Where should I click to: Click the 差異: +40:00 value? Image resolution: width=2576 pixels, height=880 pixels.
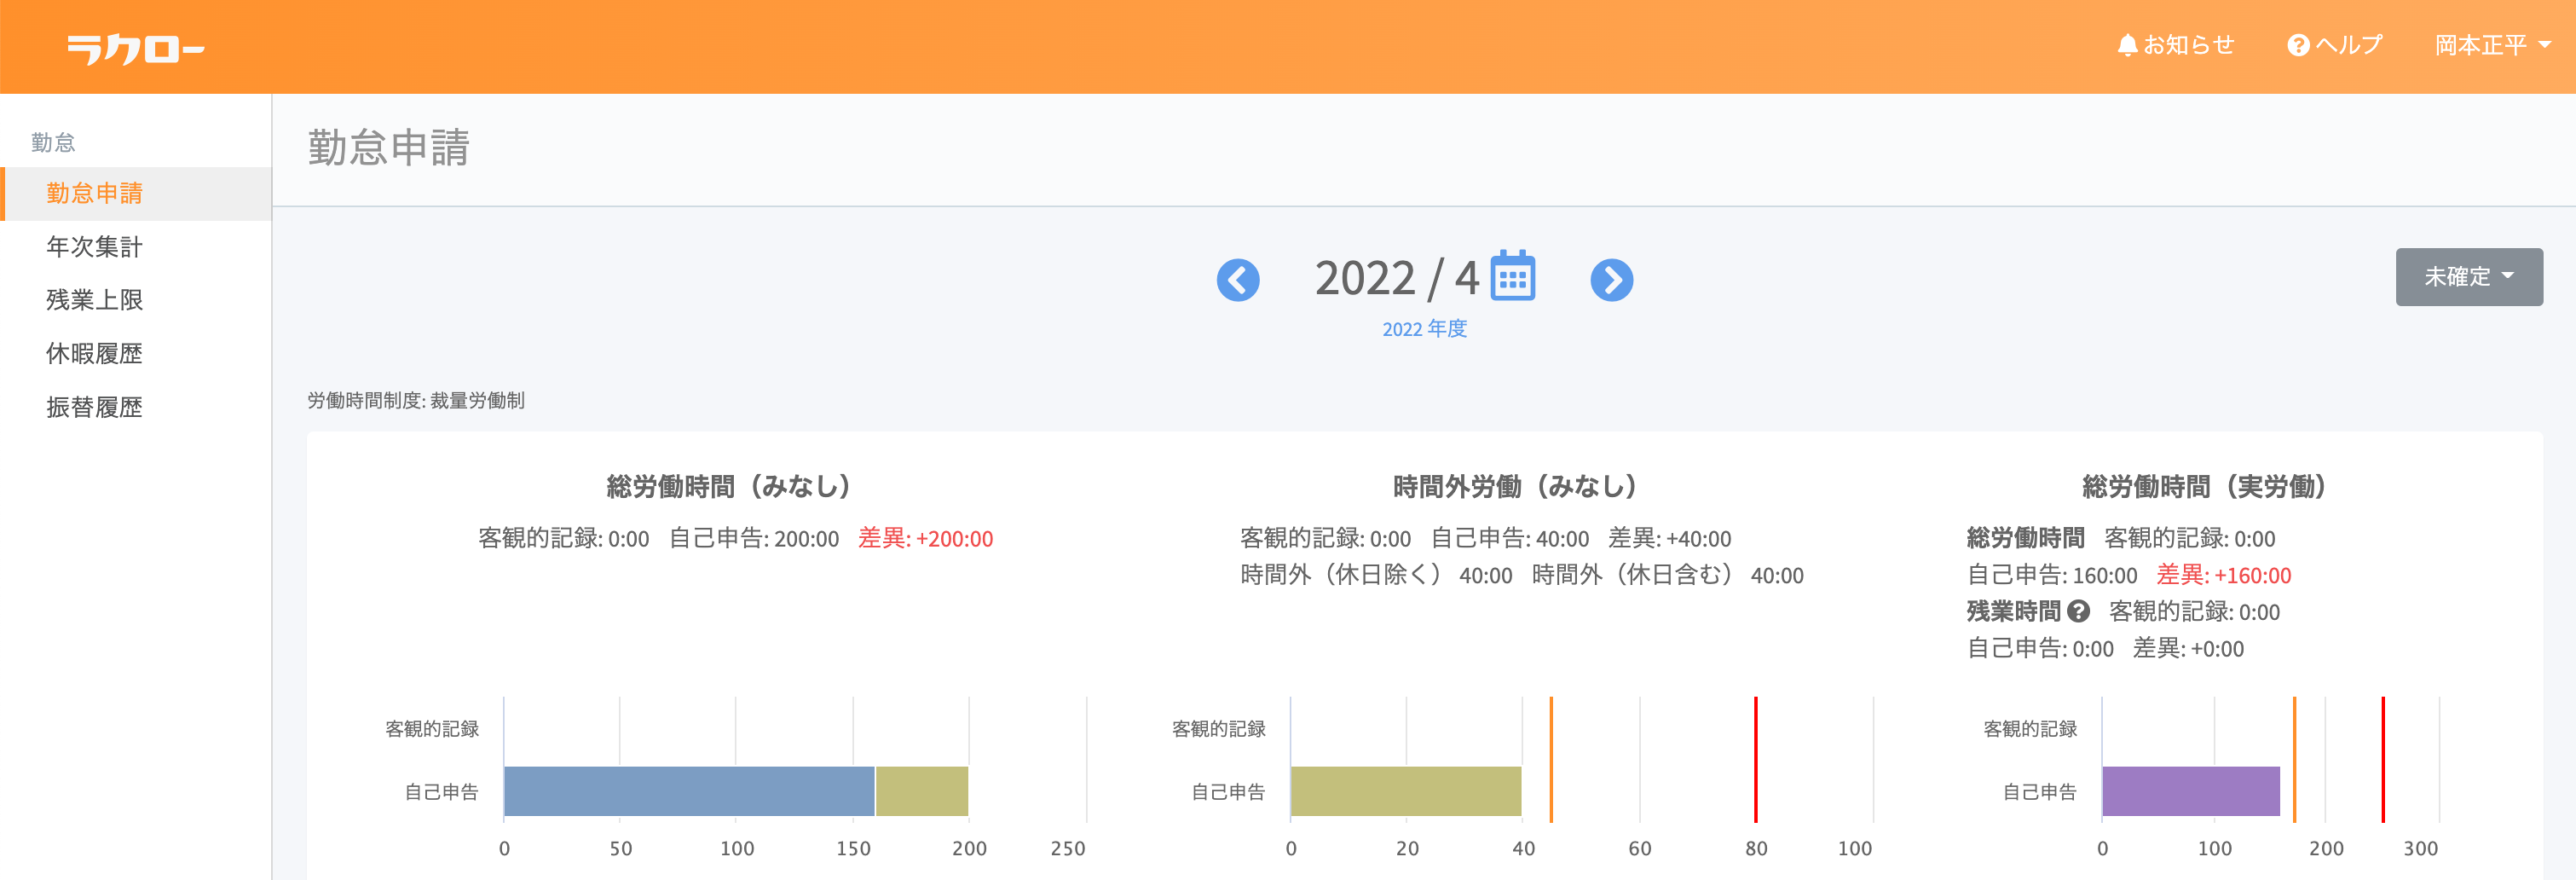pyautogui.click(x=1670, y=539)
